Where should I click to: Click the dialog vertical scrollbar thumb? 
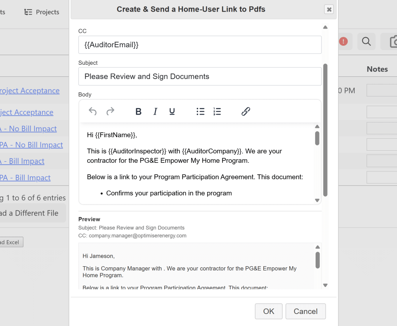(x=325, y=130)
